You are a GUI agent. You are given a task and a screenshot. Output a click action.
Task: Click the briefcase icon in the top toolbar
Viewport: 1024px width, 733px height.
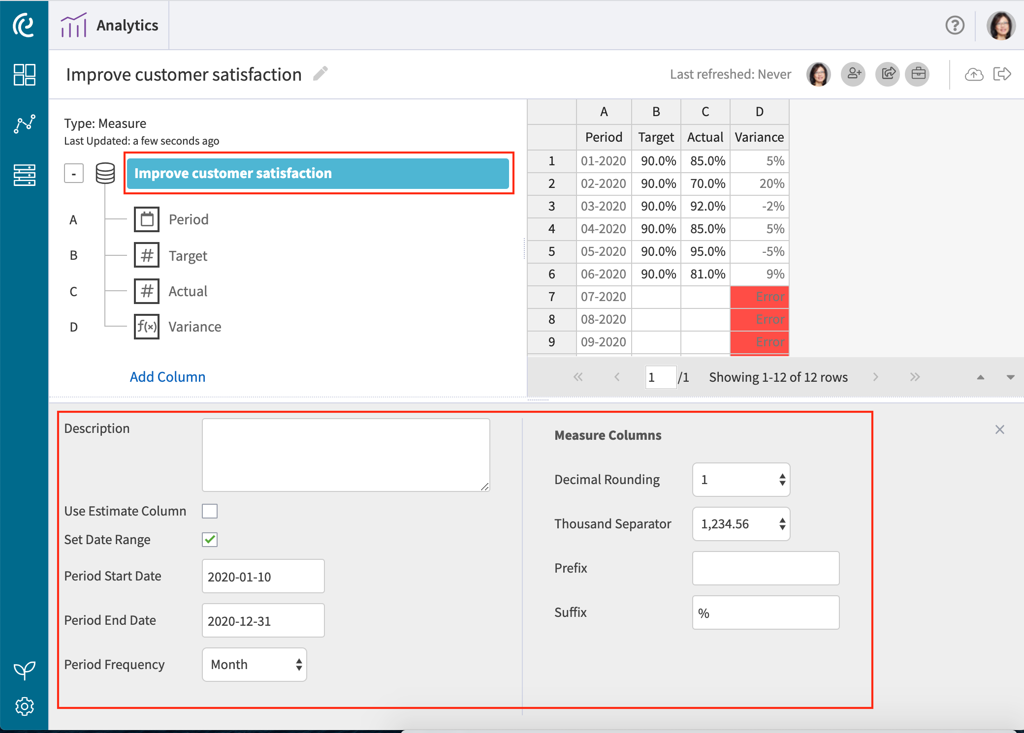(918, 74)
